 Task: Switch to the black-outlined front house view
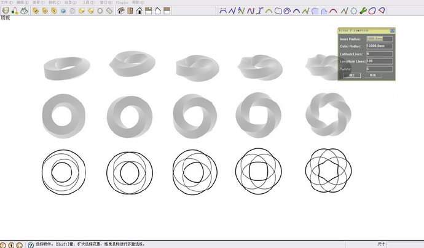(139, 11)
